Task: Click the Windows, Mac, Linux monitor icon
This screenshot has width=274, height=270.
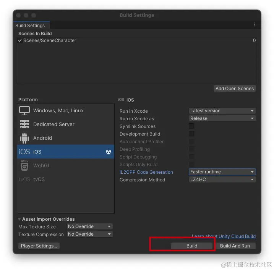Action: click(24, 111)
